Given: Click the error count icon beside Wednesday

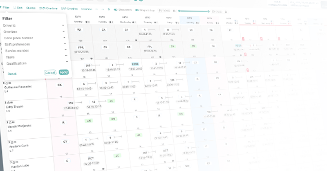Looking at the screenshot, I should (x=134, y=22).
